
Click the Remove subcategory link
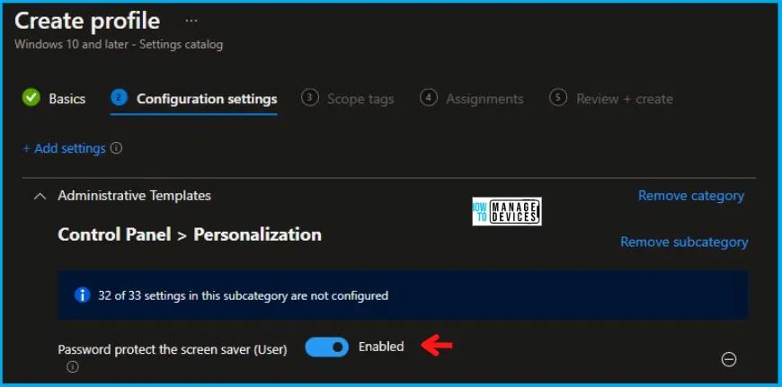click(x=684, y=242)
